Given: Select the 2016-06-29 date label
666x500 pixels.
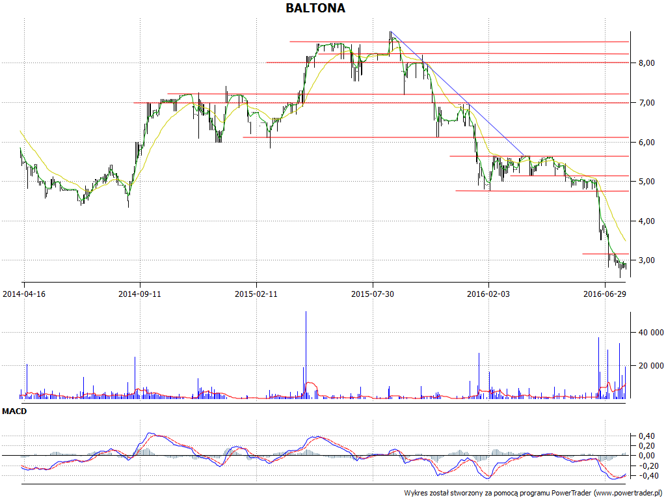Looking at the screenshot, I should click(605, 294).
